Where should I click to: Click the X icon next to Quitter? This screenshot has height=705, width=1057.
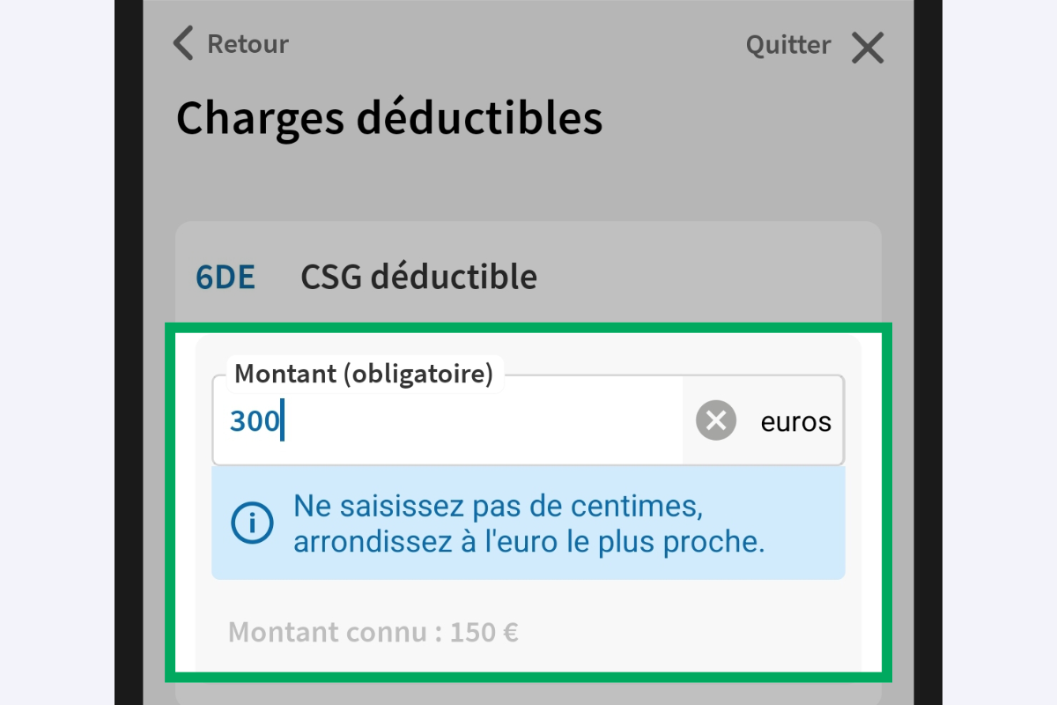point(868,48)
